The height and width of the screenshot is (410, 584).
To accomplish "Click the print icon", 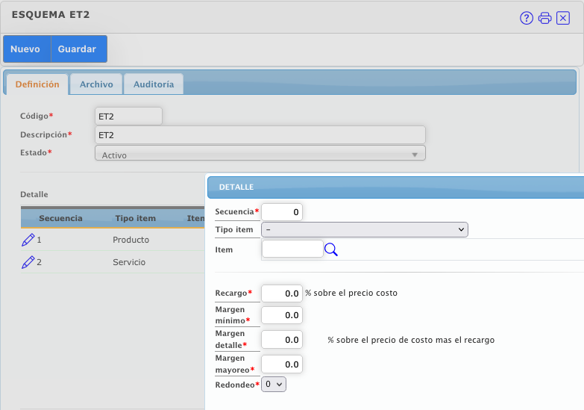I will tap(545, 18).
